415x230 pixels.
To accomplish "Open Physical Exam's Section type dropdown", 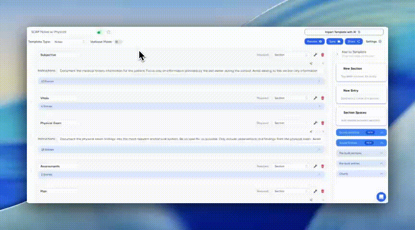I will [290, 123].
